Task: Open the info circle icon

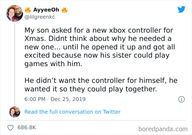Action: click(x=181, y=99)
